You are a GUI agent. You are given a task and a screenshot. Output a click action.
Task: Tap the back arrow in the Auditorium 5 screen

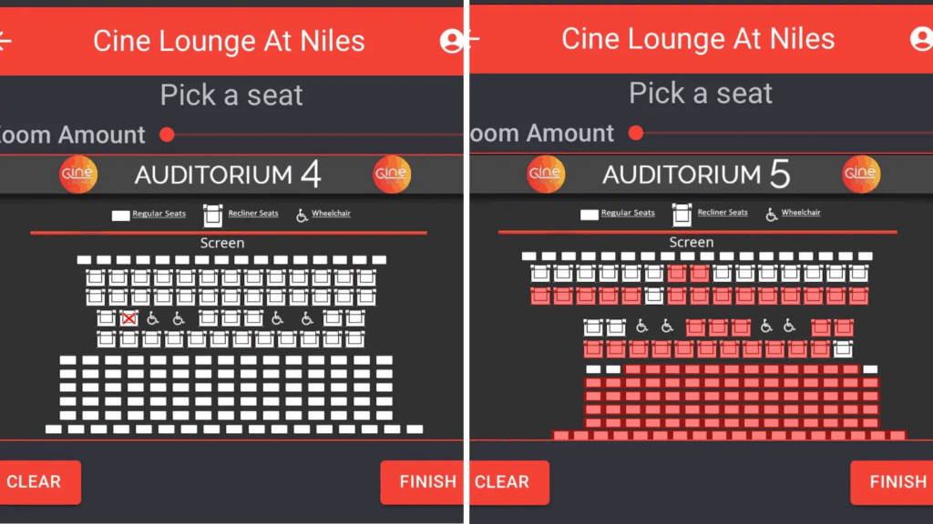coord(471,39)
